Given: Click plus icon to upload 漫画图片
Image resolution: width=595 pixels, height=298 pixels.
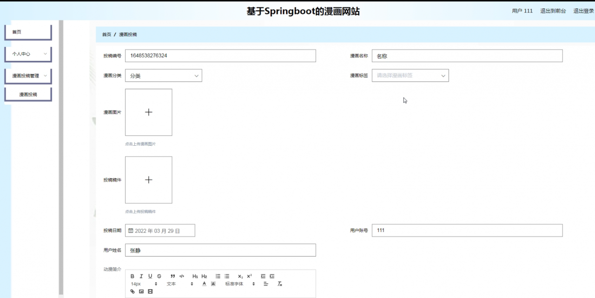Looking at the screenshot, I should tap(149, 112).
